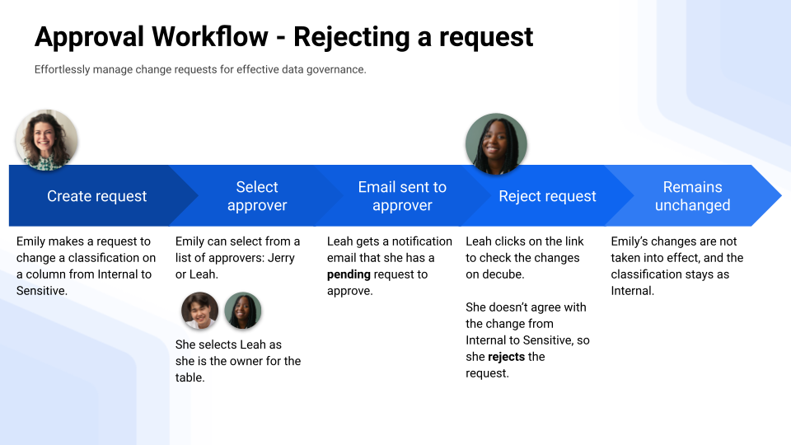
Task: Click text 'Leah gets a notification email'
Action: point(389,250)
